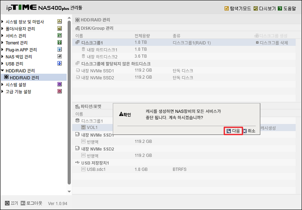
Task: Click the Torrent 관리 sidebar icon
Action: click(60, 43)
